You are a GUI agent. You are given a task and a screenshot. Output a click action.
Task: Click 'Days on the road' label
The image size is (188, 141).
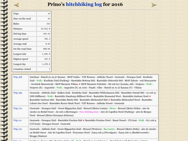pos(22,18)
